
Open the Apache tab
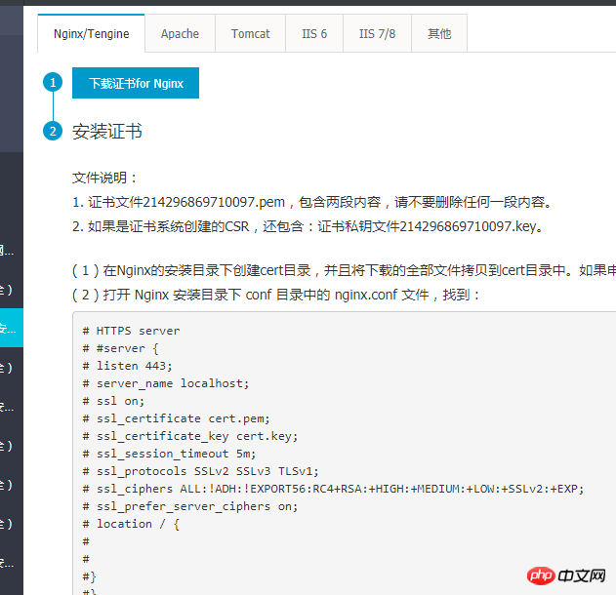180,33
